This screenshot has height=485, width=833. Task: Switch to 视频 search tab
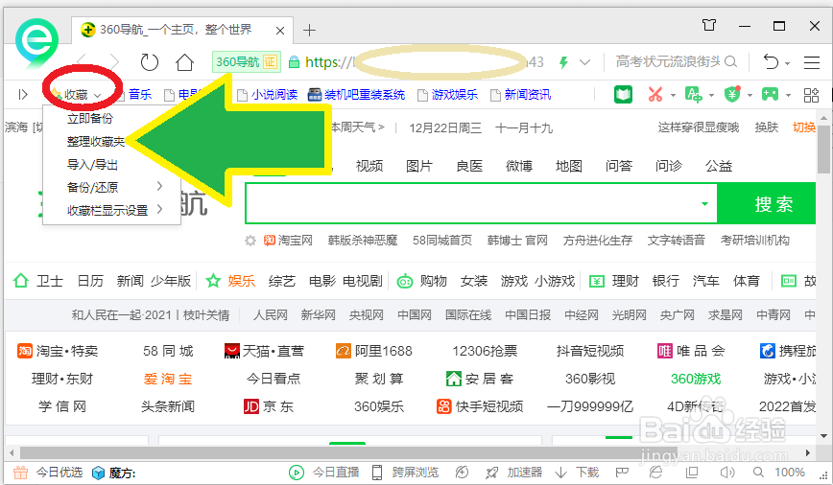tap(369, 166)
